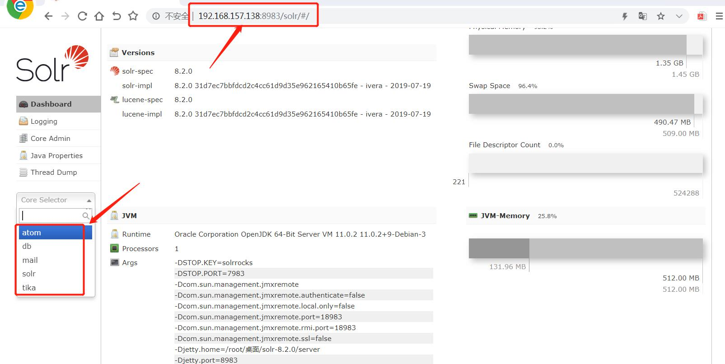Click the 490.47 MB swap value

click(x=672, y=122)
